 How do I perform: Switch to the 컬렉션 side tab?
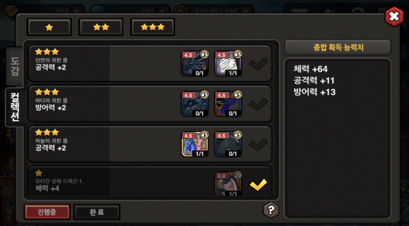pyautogui.click(x=14, y=107)
